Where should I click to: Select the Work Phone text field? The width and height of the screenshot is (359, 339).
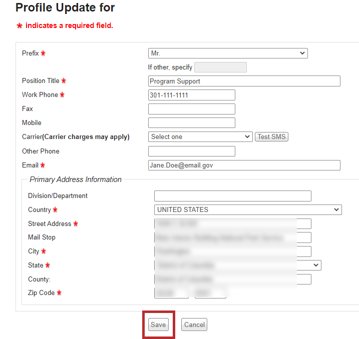point(192,95)
